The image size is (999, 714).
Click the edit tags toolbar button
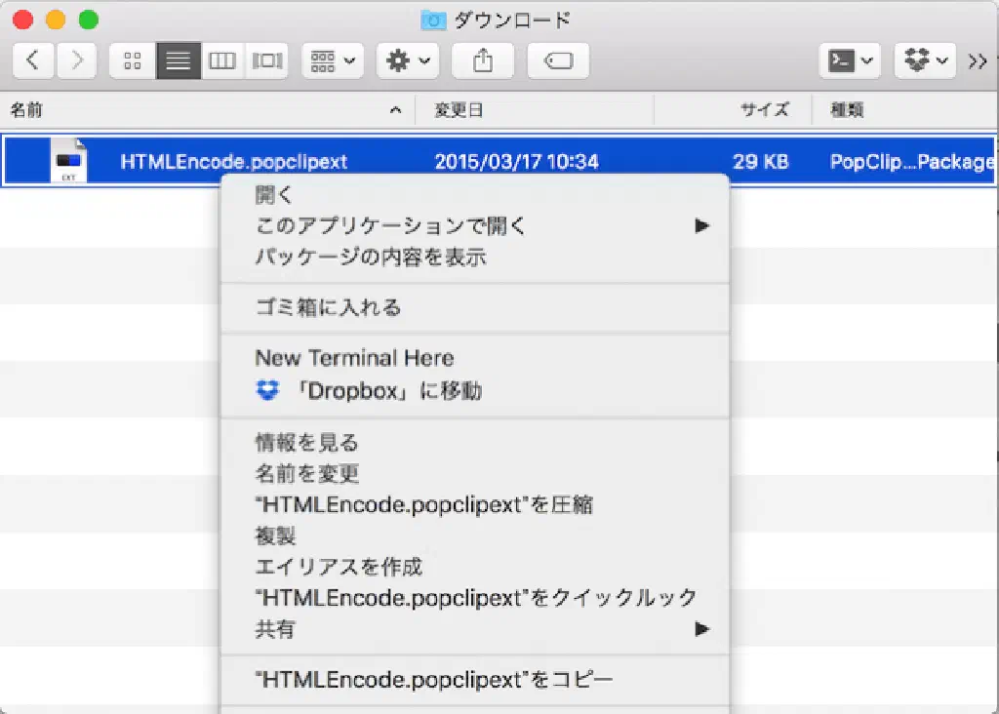click(557, 60)
